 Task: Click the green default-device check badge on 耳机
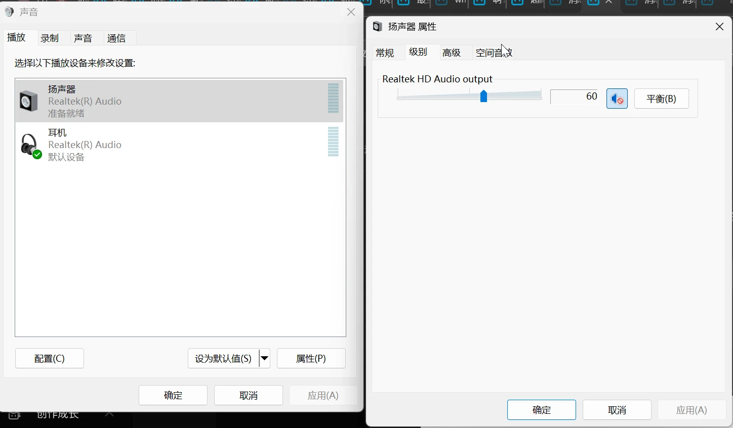coord(36,155)
